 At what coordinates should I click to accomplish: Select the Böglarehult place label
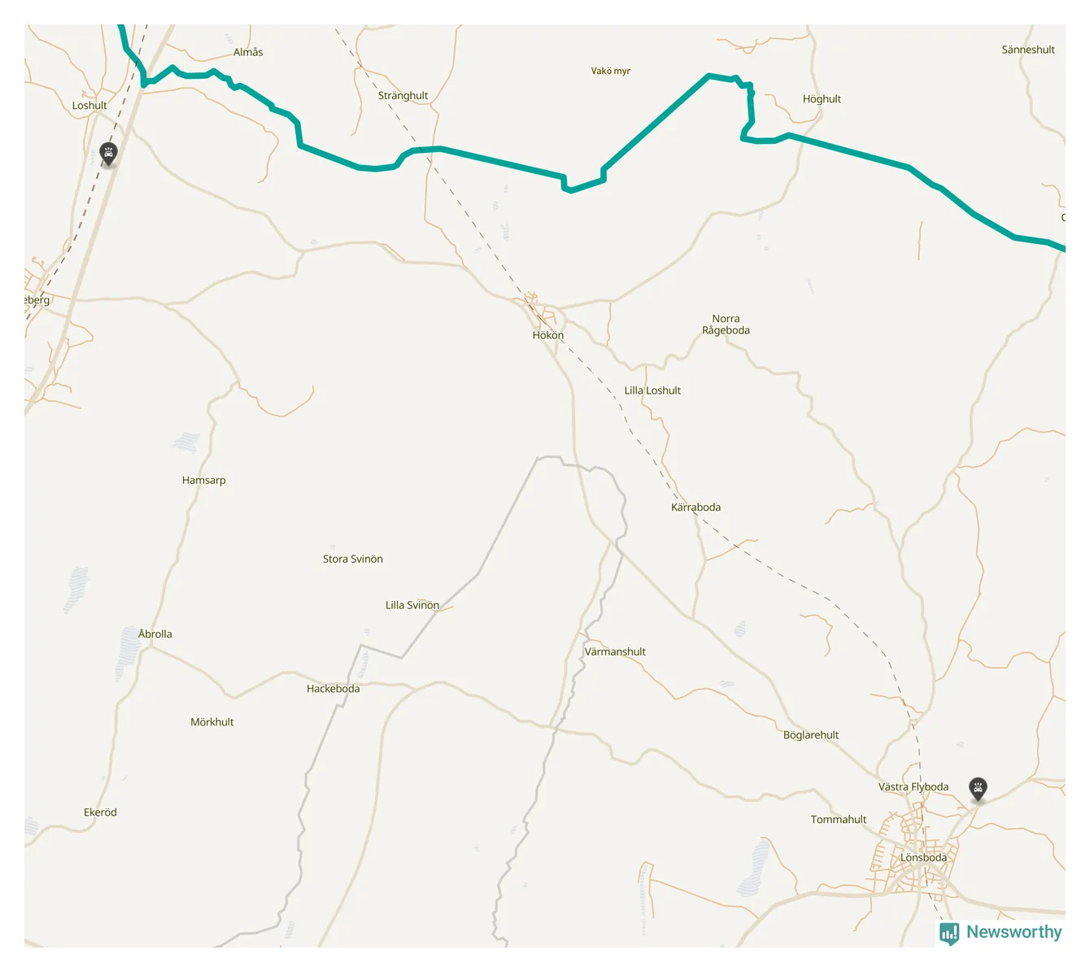(x=811, y=735)
